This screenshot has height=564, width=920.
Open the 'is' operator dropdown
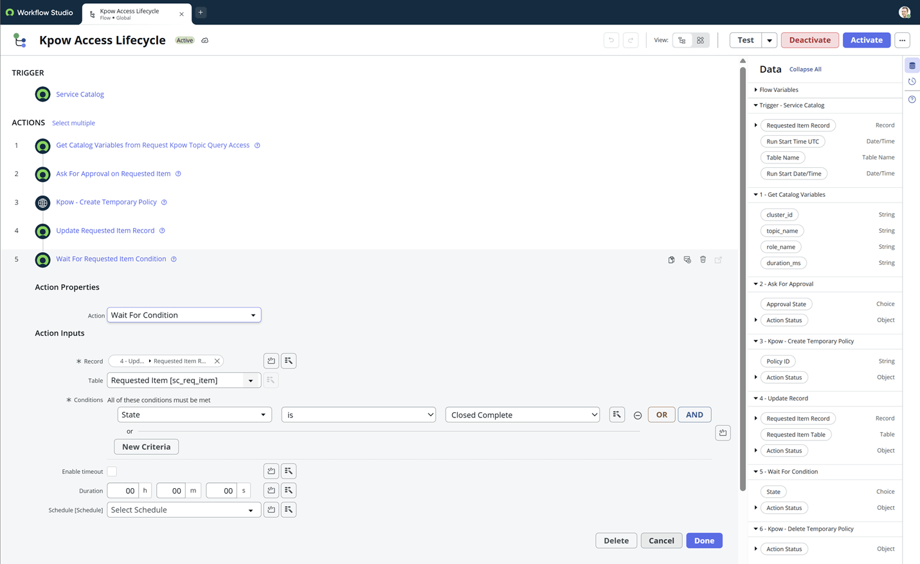click(x=359, y=415)
